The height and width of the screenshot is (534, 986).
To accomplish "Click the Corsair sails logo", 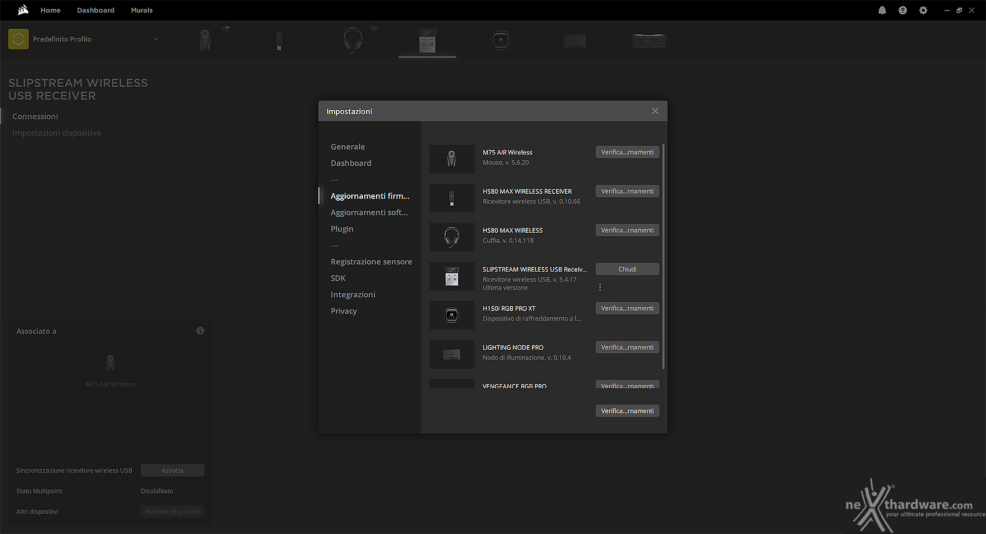I will tap(23, 10).
